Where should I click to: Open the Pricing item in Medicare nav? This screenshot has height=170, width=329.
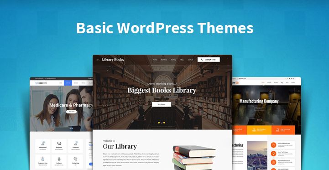[84, 83]
